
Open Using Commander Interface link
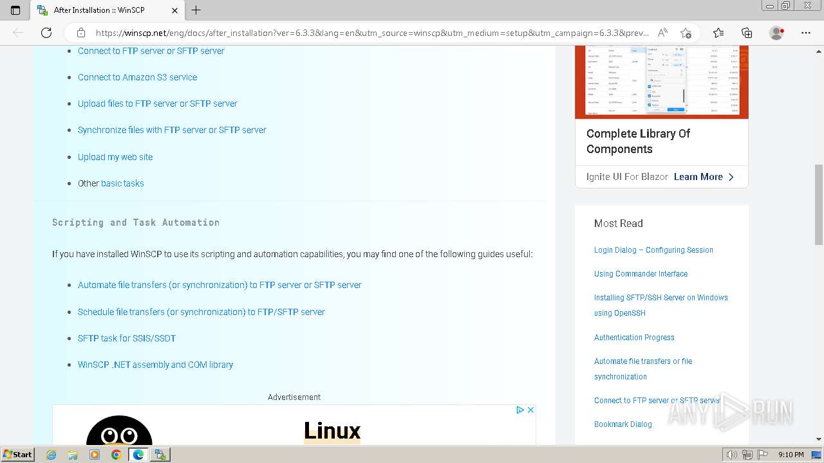[641, 274]
